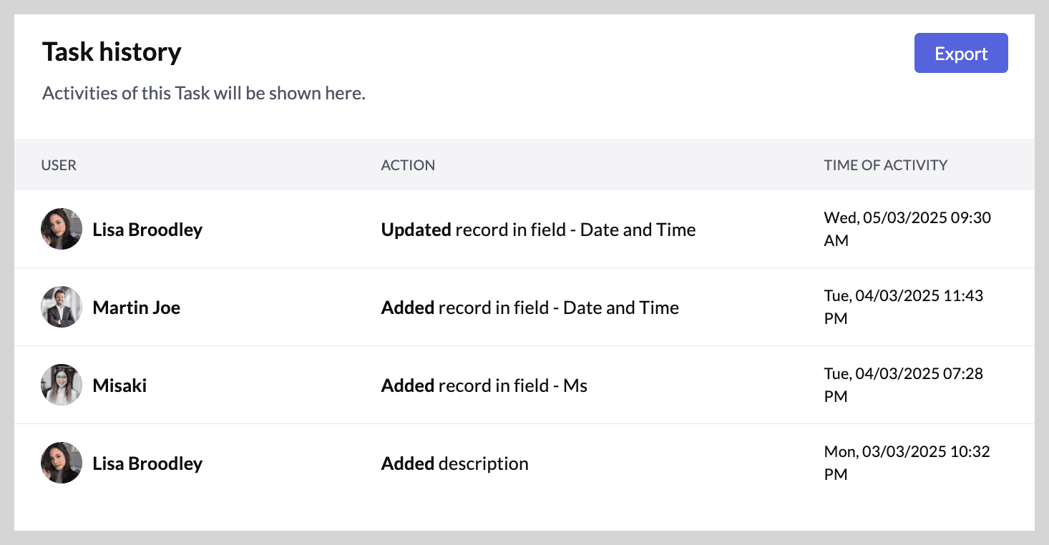This screenshot has height=545, width=1049.
Task: Select the Wed, 05/03/2025 09:30 AM timestamp
Action: (x=907, y=229)
